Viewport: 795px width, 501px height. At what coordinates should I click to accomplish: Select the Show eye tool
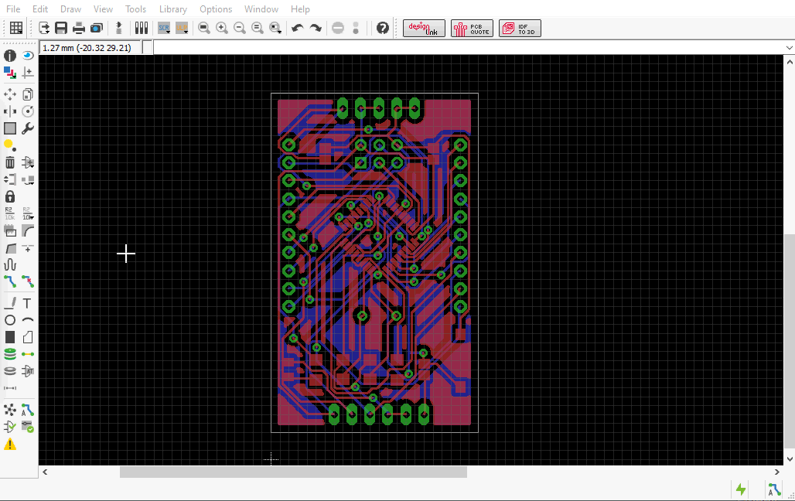click(28, 55)
